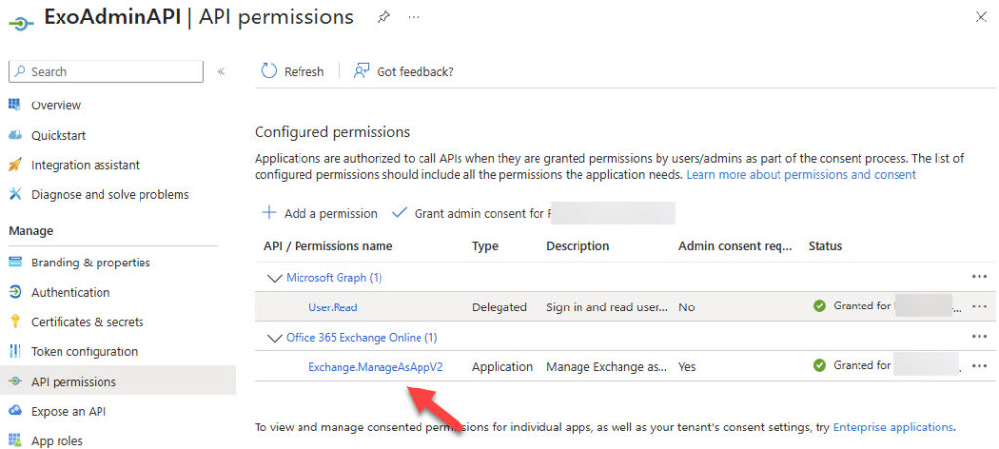Click the Application type cell

tap(502, 367)
